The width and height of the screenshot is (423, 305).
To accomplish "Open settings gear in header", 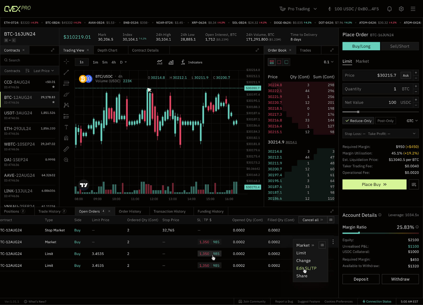I will click(x=401, y=9).
